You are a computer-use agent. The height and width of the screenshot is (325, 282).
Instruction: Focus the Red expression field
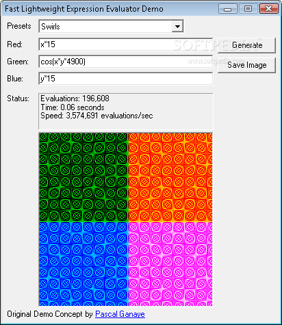pyautogui.click(x=126, y=44)
